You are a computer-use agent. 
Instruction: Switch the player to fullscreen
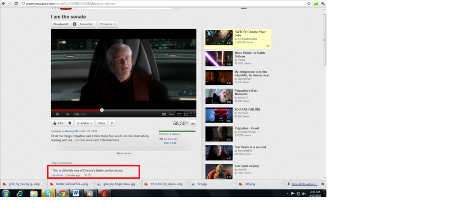pos(193,114)
